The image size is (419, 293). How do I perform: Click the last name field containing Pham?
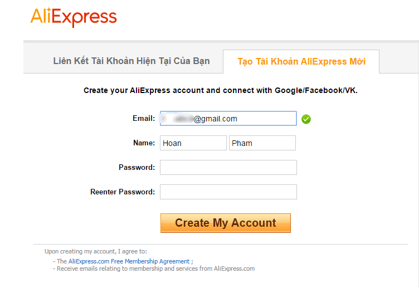(262, 143)
